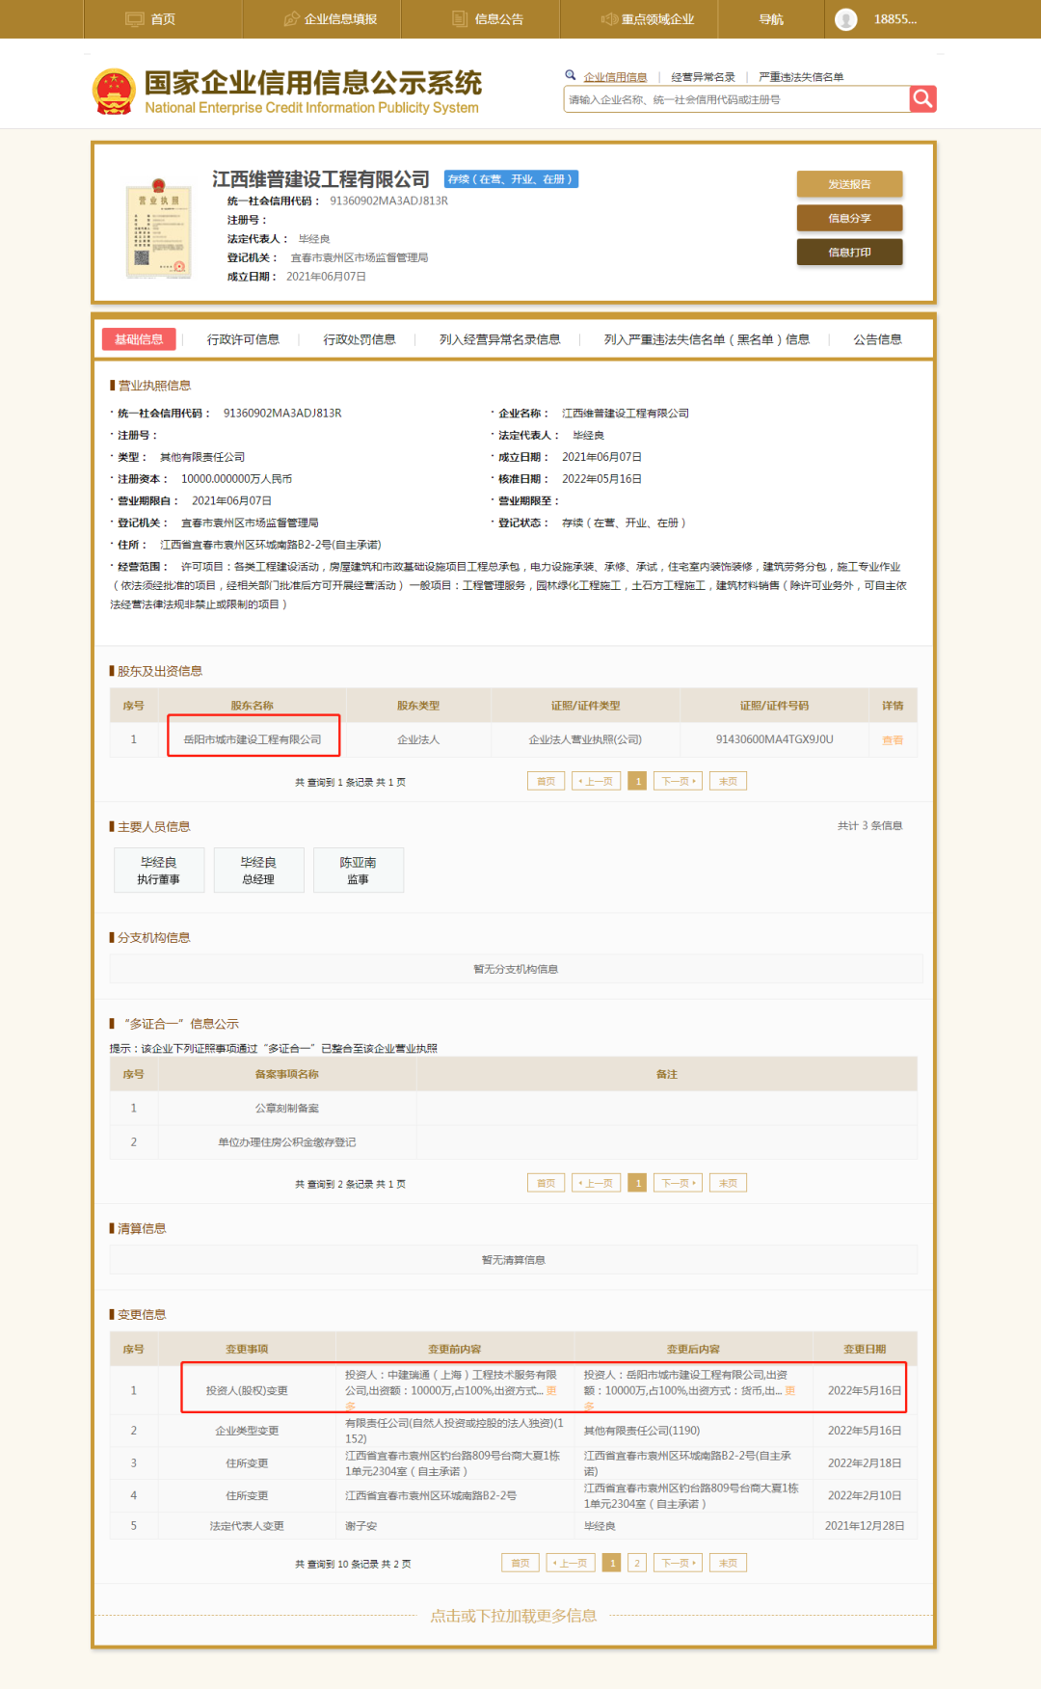This screenshot has width=1041, height=1689.
Task: Click the 投资人(股权)变更 cell
Action: [x=247, y=1390]
